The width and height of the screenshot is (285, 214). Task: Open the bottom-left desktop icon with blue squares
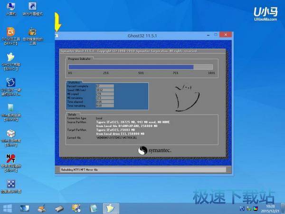11,186
